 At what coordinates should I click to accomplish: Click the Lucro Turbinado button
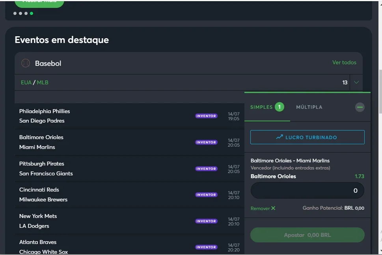pyautogui.click(x=307, y=137)
